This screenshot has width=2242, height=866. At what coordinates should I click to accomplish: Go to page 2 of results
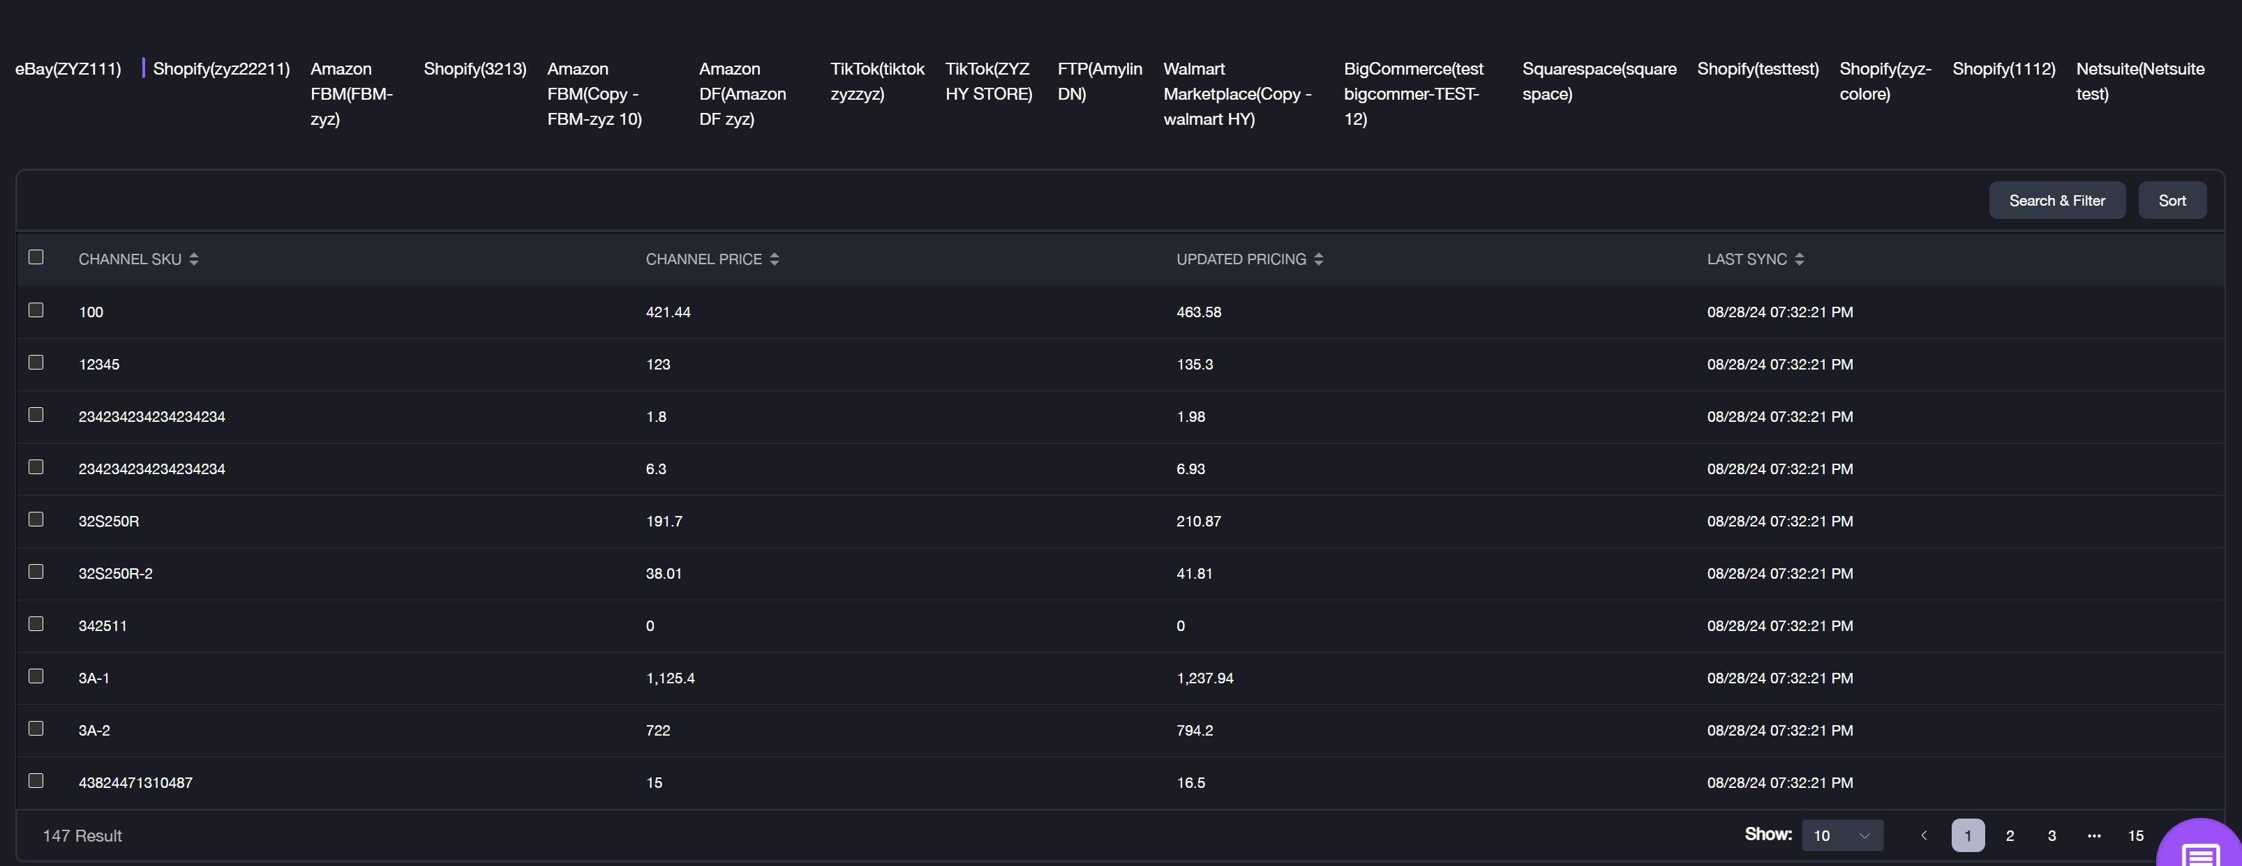(2010, 835)
